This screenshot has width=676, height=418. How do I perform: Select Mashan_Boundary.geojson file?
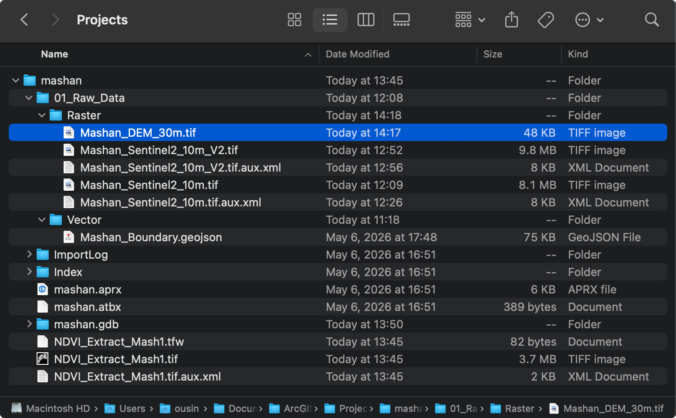pos(338,237)
